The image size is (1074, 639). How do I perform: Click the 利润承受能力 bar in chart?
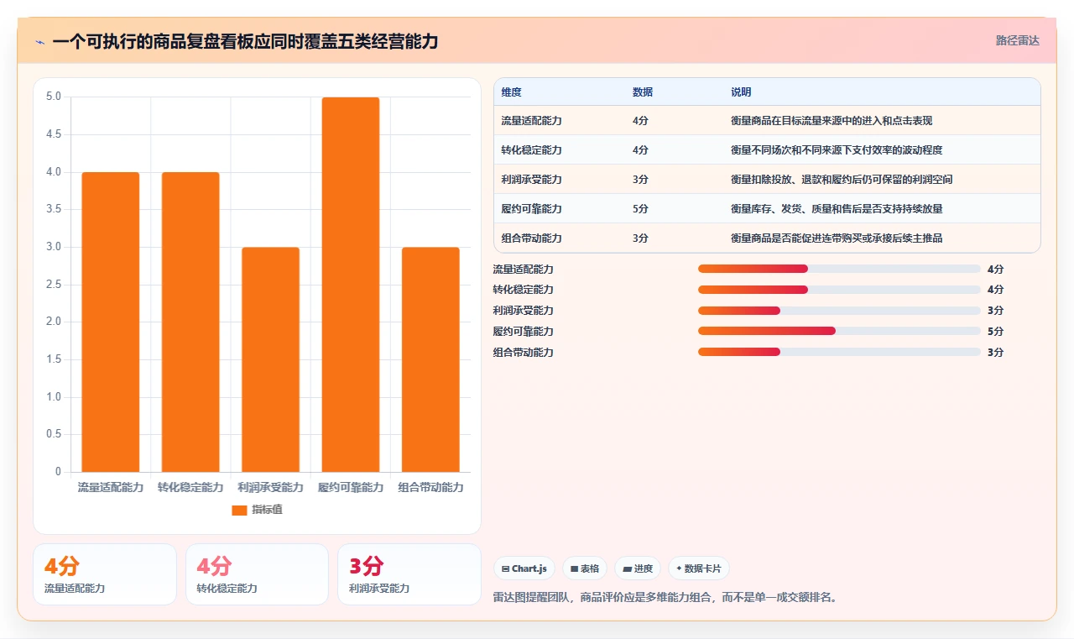point(270,359)
